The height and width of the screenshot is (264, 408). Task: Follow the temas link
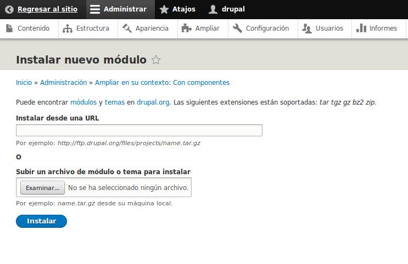click(x=115, y=102)
